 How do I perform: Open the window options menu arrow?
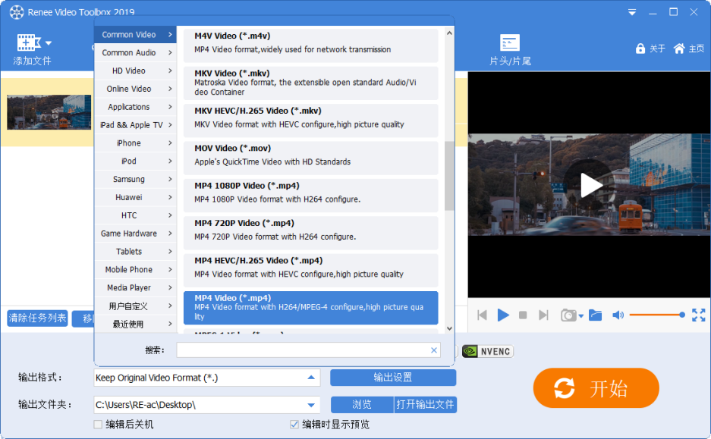point(631,12)
